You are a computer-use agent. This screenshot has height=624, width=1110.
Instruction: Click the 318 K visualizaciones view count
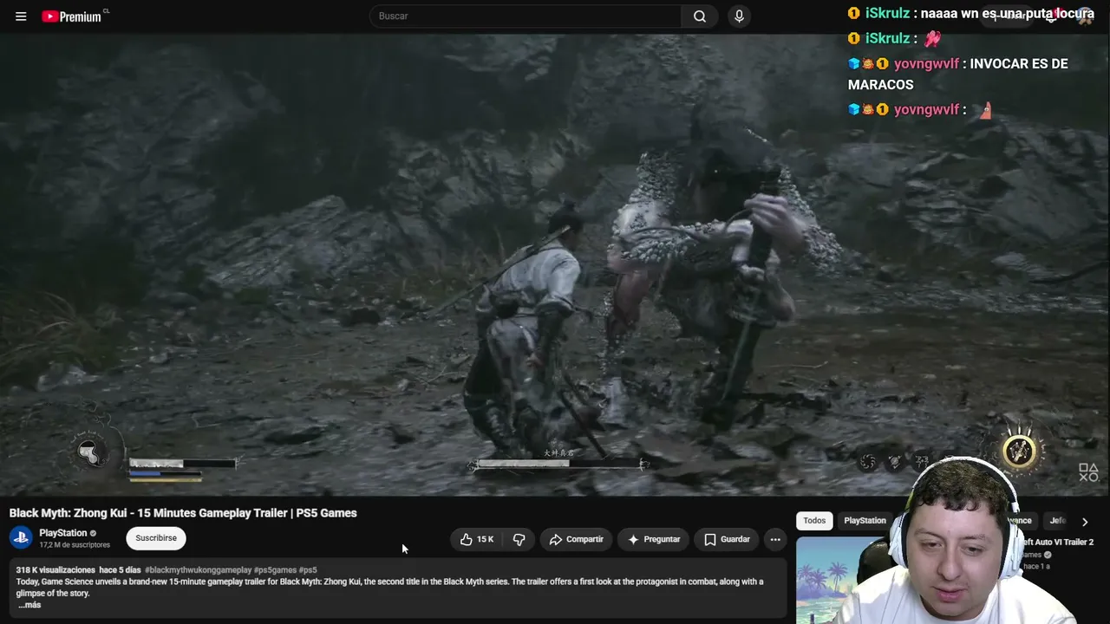click(55, 570)
